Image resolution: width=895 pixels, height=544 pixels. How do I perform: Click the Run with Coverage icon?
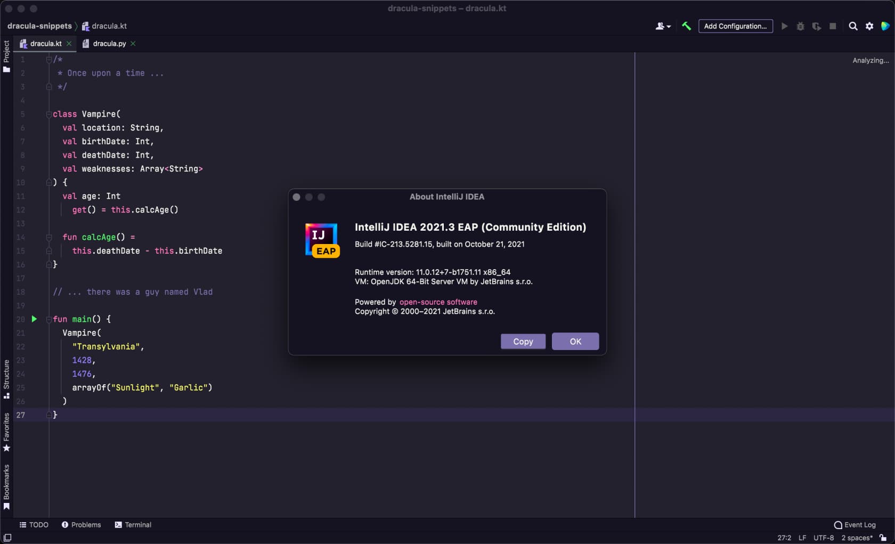(x=816, y=26)
